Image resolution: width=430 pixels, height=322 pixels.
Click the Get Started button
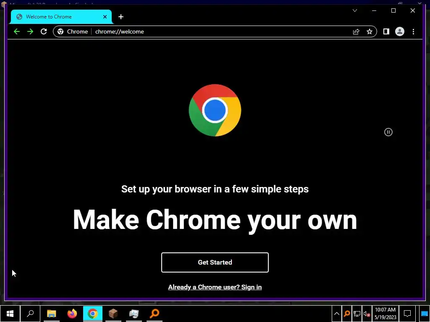click(x=215, y=262)
